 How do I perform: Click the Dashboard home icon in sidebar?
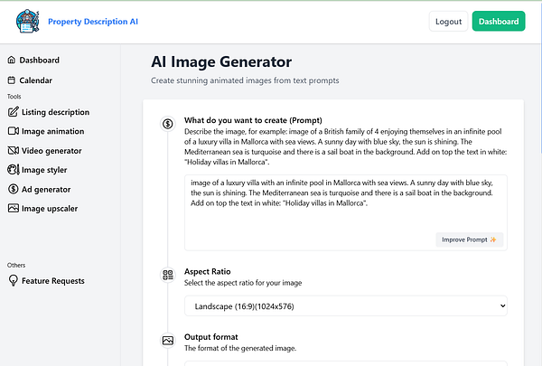(12, 60)
